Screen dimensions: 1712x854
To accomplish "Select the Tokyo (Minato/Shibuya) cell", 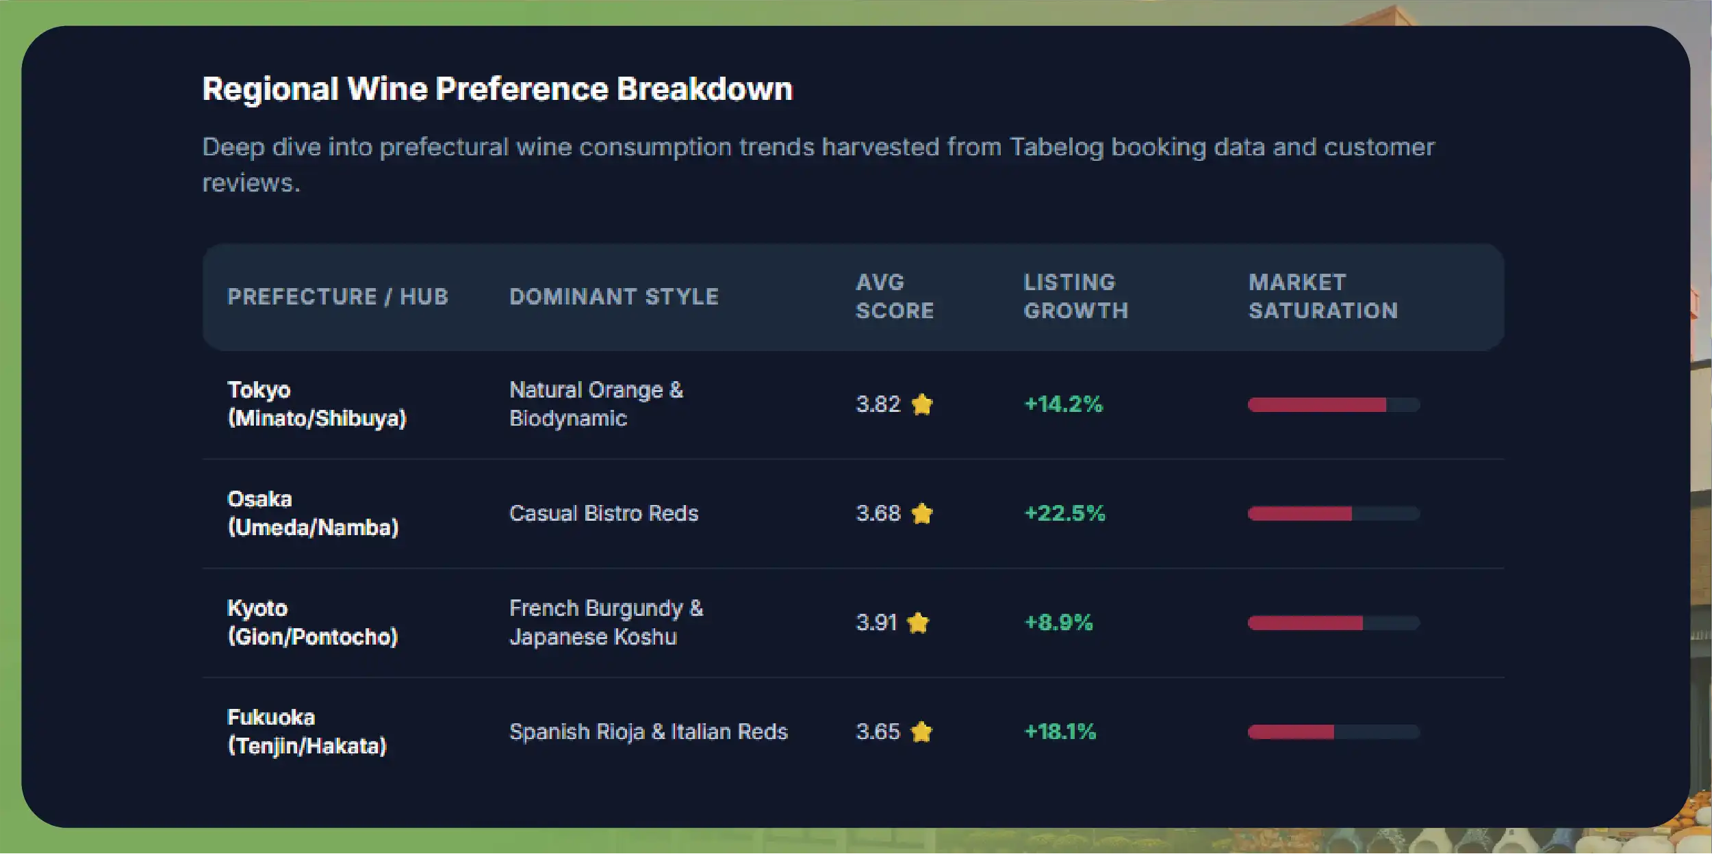I will pyautogui.click(x=316, y=404).
